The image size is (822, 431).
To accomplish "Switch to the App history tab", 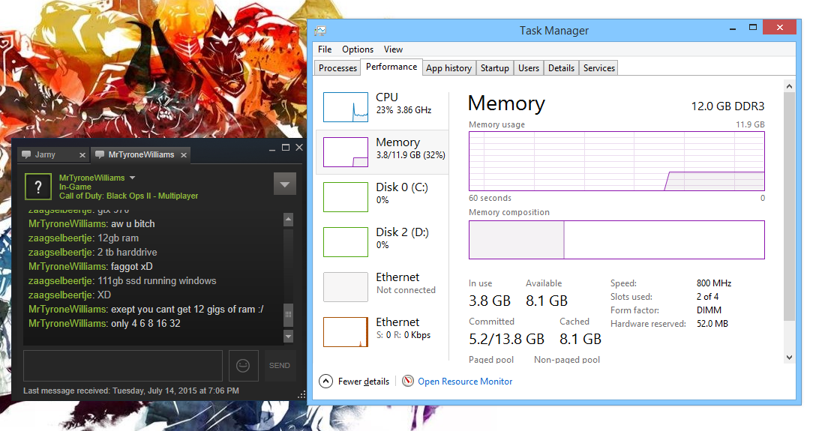I will [x=448, y=68].
